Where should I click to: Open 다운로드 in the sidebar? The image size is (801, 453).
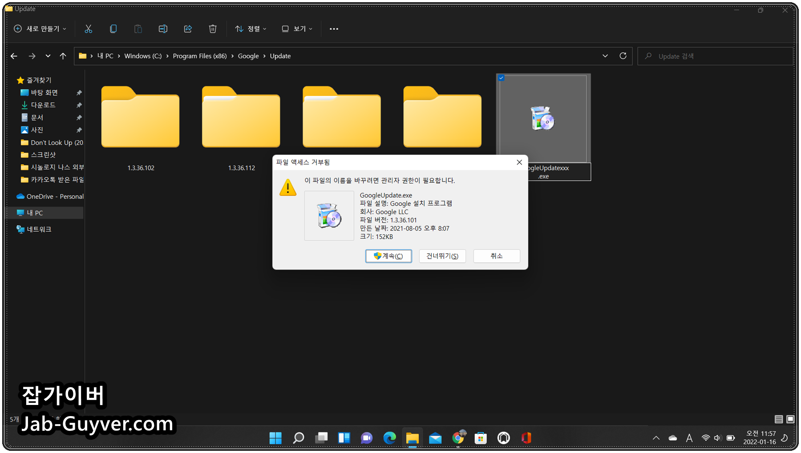[x=43, y=105]
